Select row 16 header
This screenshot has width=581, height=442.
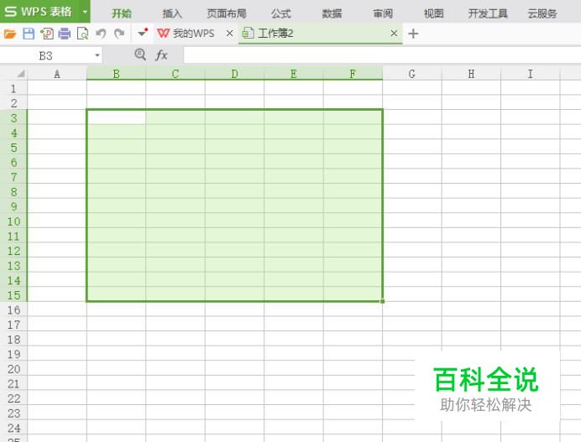[x=13, y=309]
